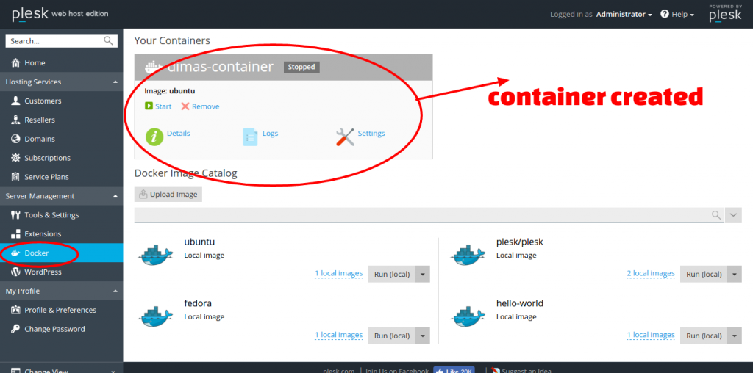Open the container Logs icon
This screenshot has width=753, height=373.
250,136
